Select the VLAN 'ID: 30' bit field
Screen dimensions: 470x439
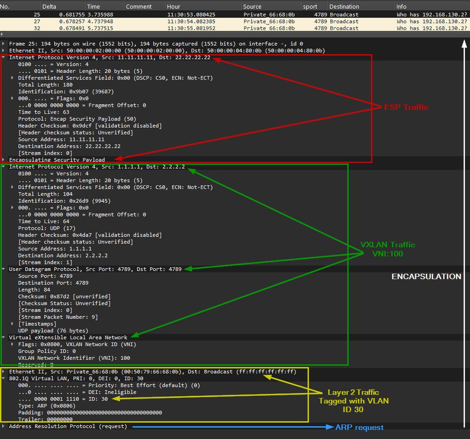pos(63,399)
